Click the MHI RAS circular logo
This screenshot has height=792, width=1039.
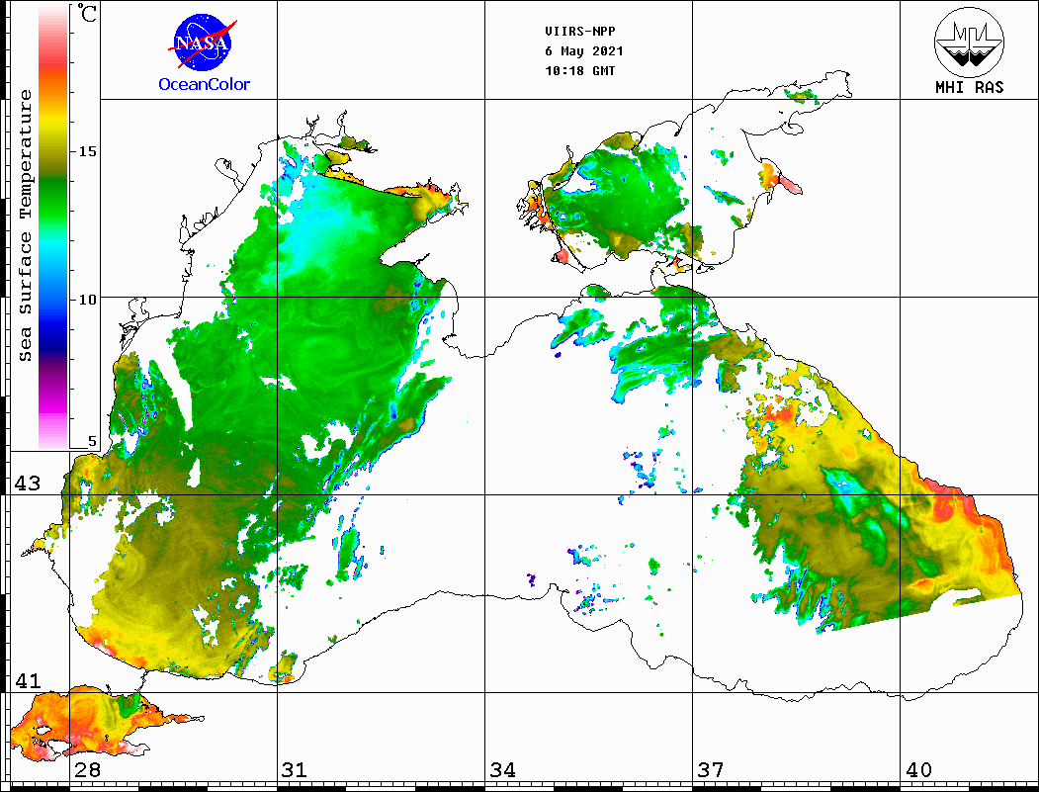(969, 42)
